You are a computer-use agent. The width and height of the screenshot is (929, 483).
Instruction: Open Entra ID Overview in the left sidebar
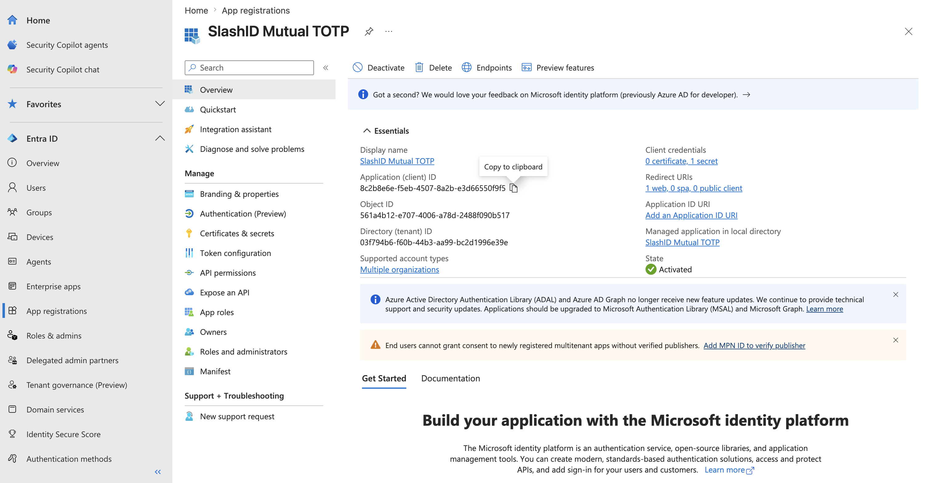point(42,163)
